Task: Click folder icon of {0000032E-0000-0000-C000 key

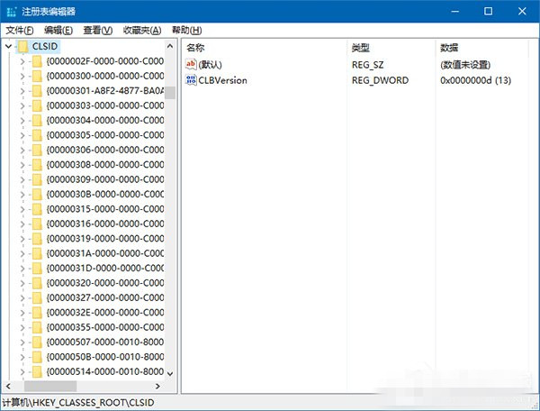Action: 37,313
